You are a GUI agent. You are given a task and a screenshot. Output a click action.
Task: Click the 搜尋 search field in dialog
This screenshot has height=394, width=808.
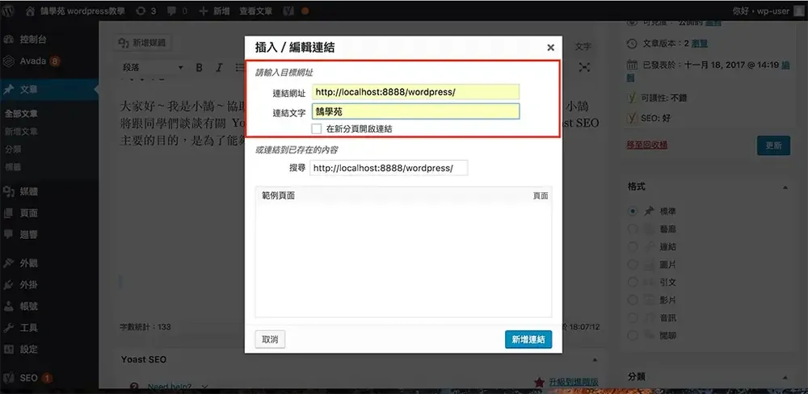pos(389,168)
